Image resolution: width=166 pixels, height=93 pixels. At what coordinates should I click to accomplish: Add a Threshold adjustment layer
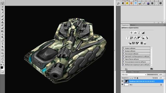pyautogui.click(x=137, y=43)
